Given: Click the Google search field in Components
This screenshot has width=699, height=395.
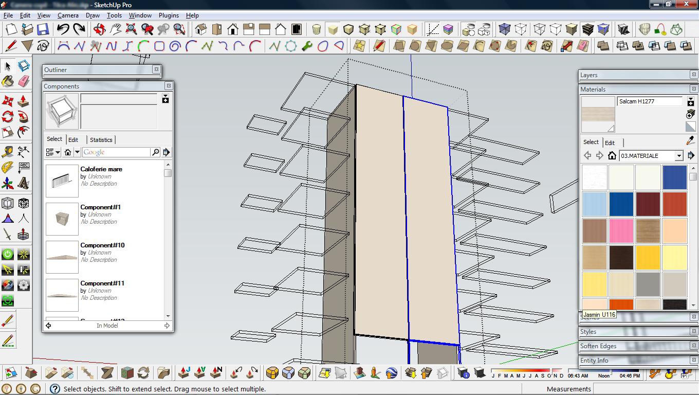Looking at the screenshot, I should click(x=117, y=152).
